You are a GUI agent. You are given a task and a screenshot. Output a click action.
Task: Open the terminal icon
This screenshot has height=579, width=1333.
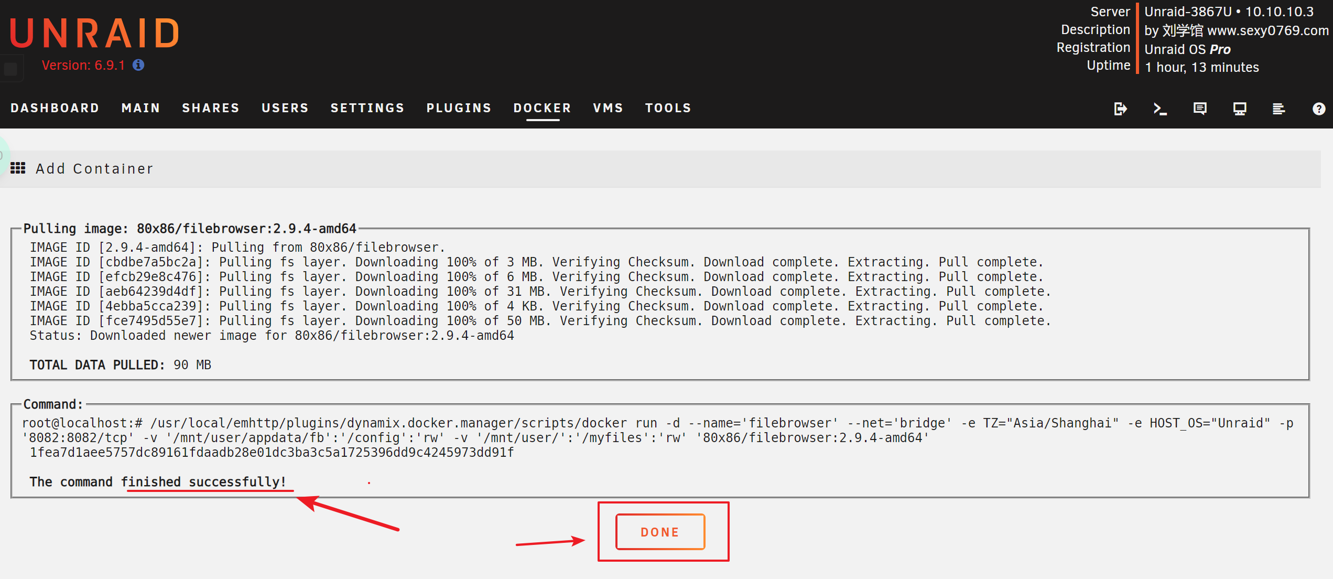coord(1160,109)
